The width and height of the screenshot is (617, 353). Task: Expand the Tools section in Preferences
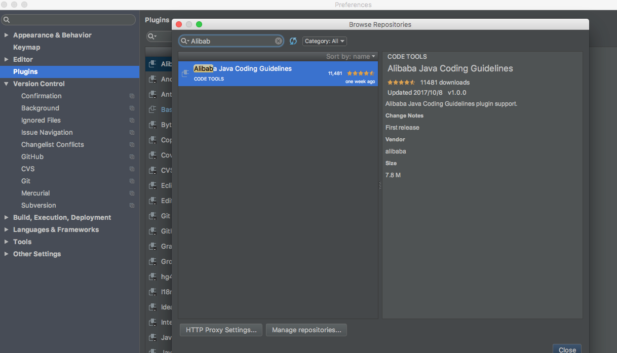[6, 242]
